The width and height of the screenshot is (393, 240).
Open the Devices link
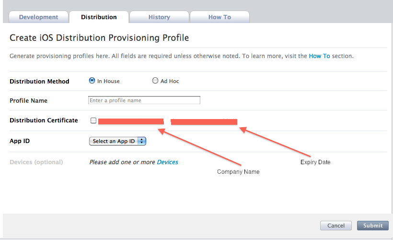point(167,162)
